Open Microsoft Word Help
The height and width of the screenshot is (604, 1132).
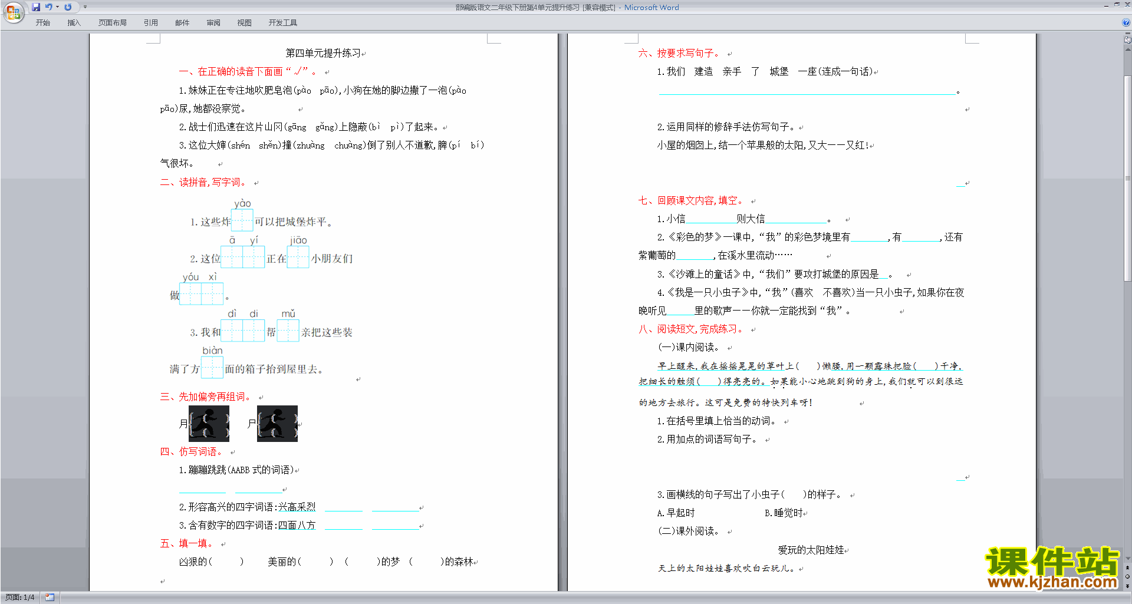tap(1126, 22)
